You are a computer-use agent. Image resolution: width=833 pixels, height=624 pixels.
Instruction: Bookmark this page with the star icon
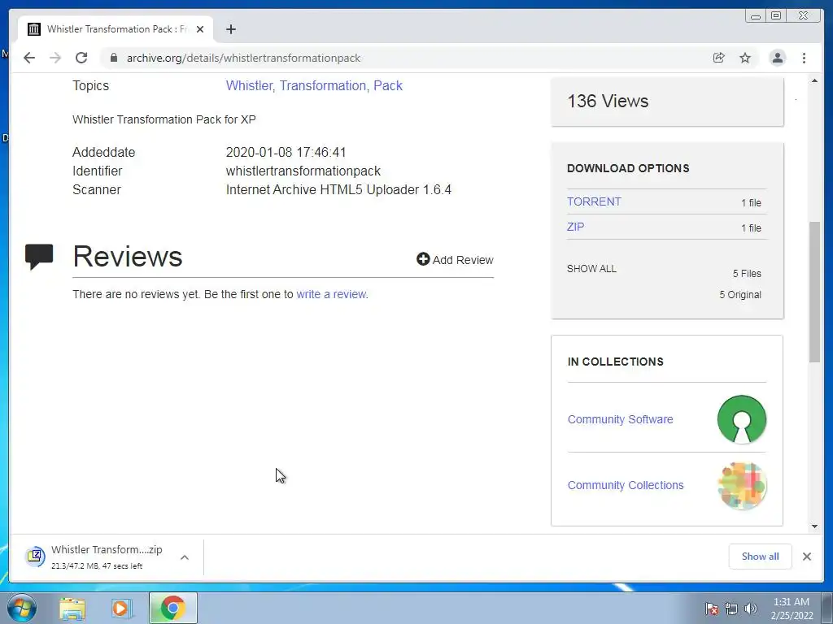point(745,58)
